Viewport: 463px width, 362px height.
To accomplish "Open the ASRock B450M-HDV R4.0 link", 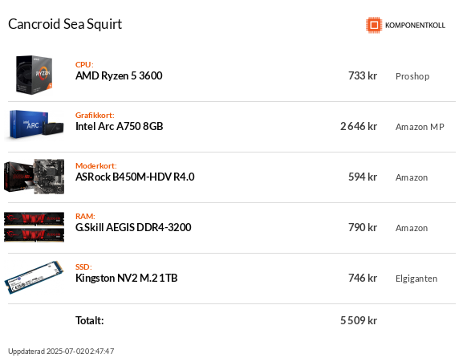I will click(135, 177).
